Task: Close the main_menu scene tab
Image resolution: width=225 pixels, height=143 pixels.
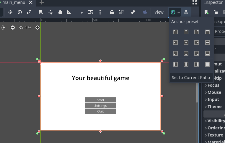Action: (x=31, y=2)
